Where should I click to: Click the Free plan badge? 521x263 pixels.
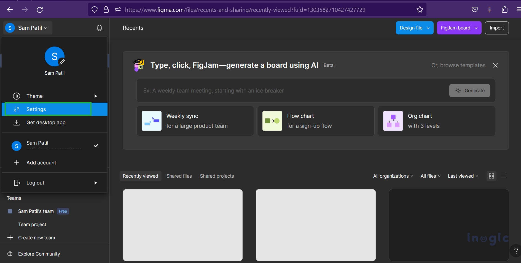point(63,211)
